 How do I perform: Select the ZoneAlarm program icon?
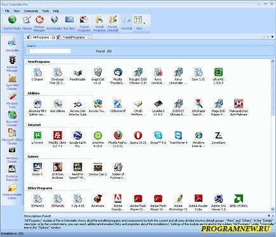click(218, 138)
